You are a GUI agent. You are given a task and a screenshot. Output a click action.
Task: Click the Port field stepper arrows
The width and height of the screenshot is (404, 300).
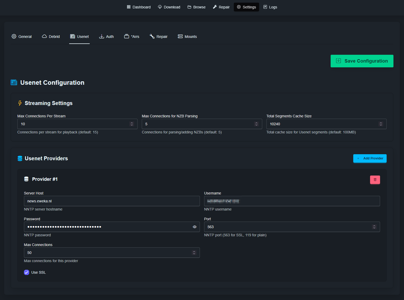(374, 227)
